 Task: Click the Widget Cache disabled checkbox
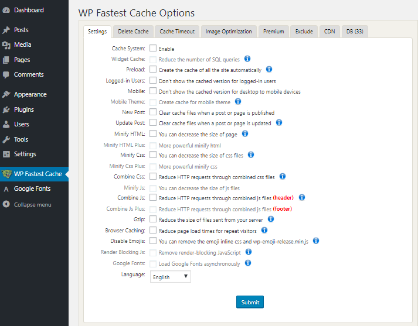coord(153,59)
